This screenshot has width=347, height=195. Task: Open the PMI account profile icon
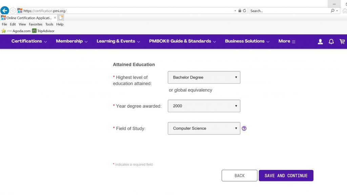point(320,42)
